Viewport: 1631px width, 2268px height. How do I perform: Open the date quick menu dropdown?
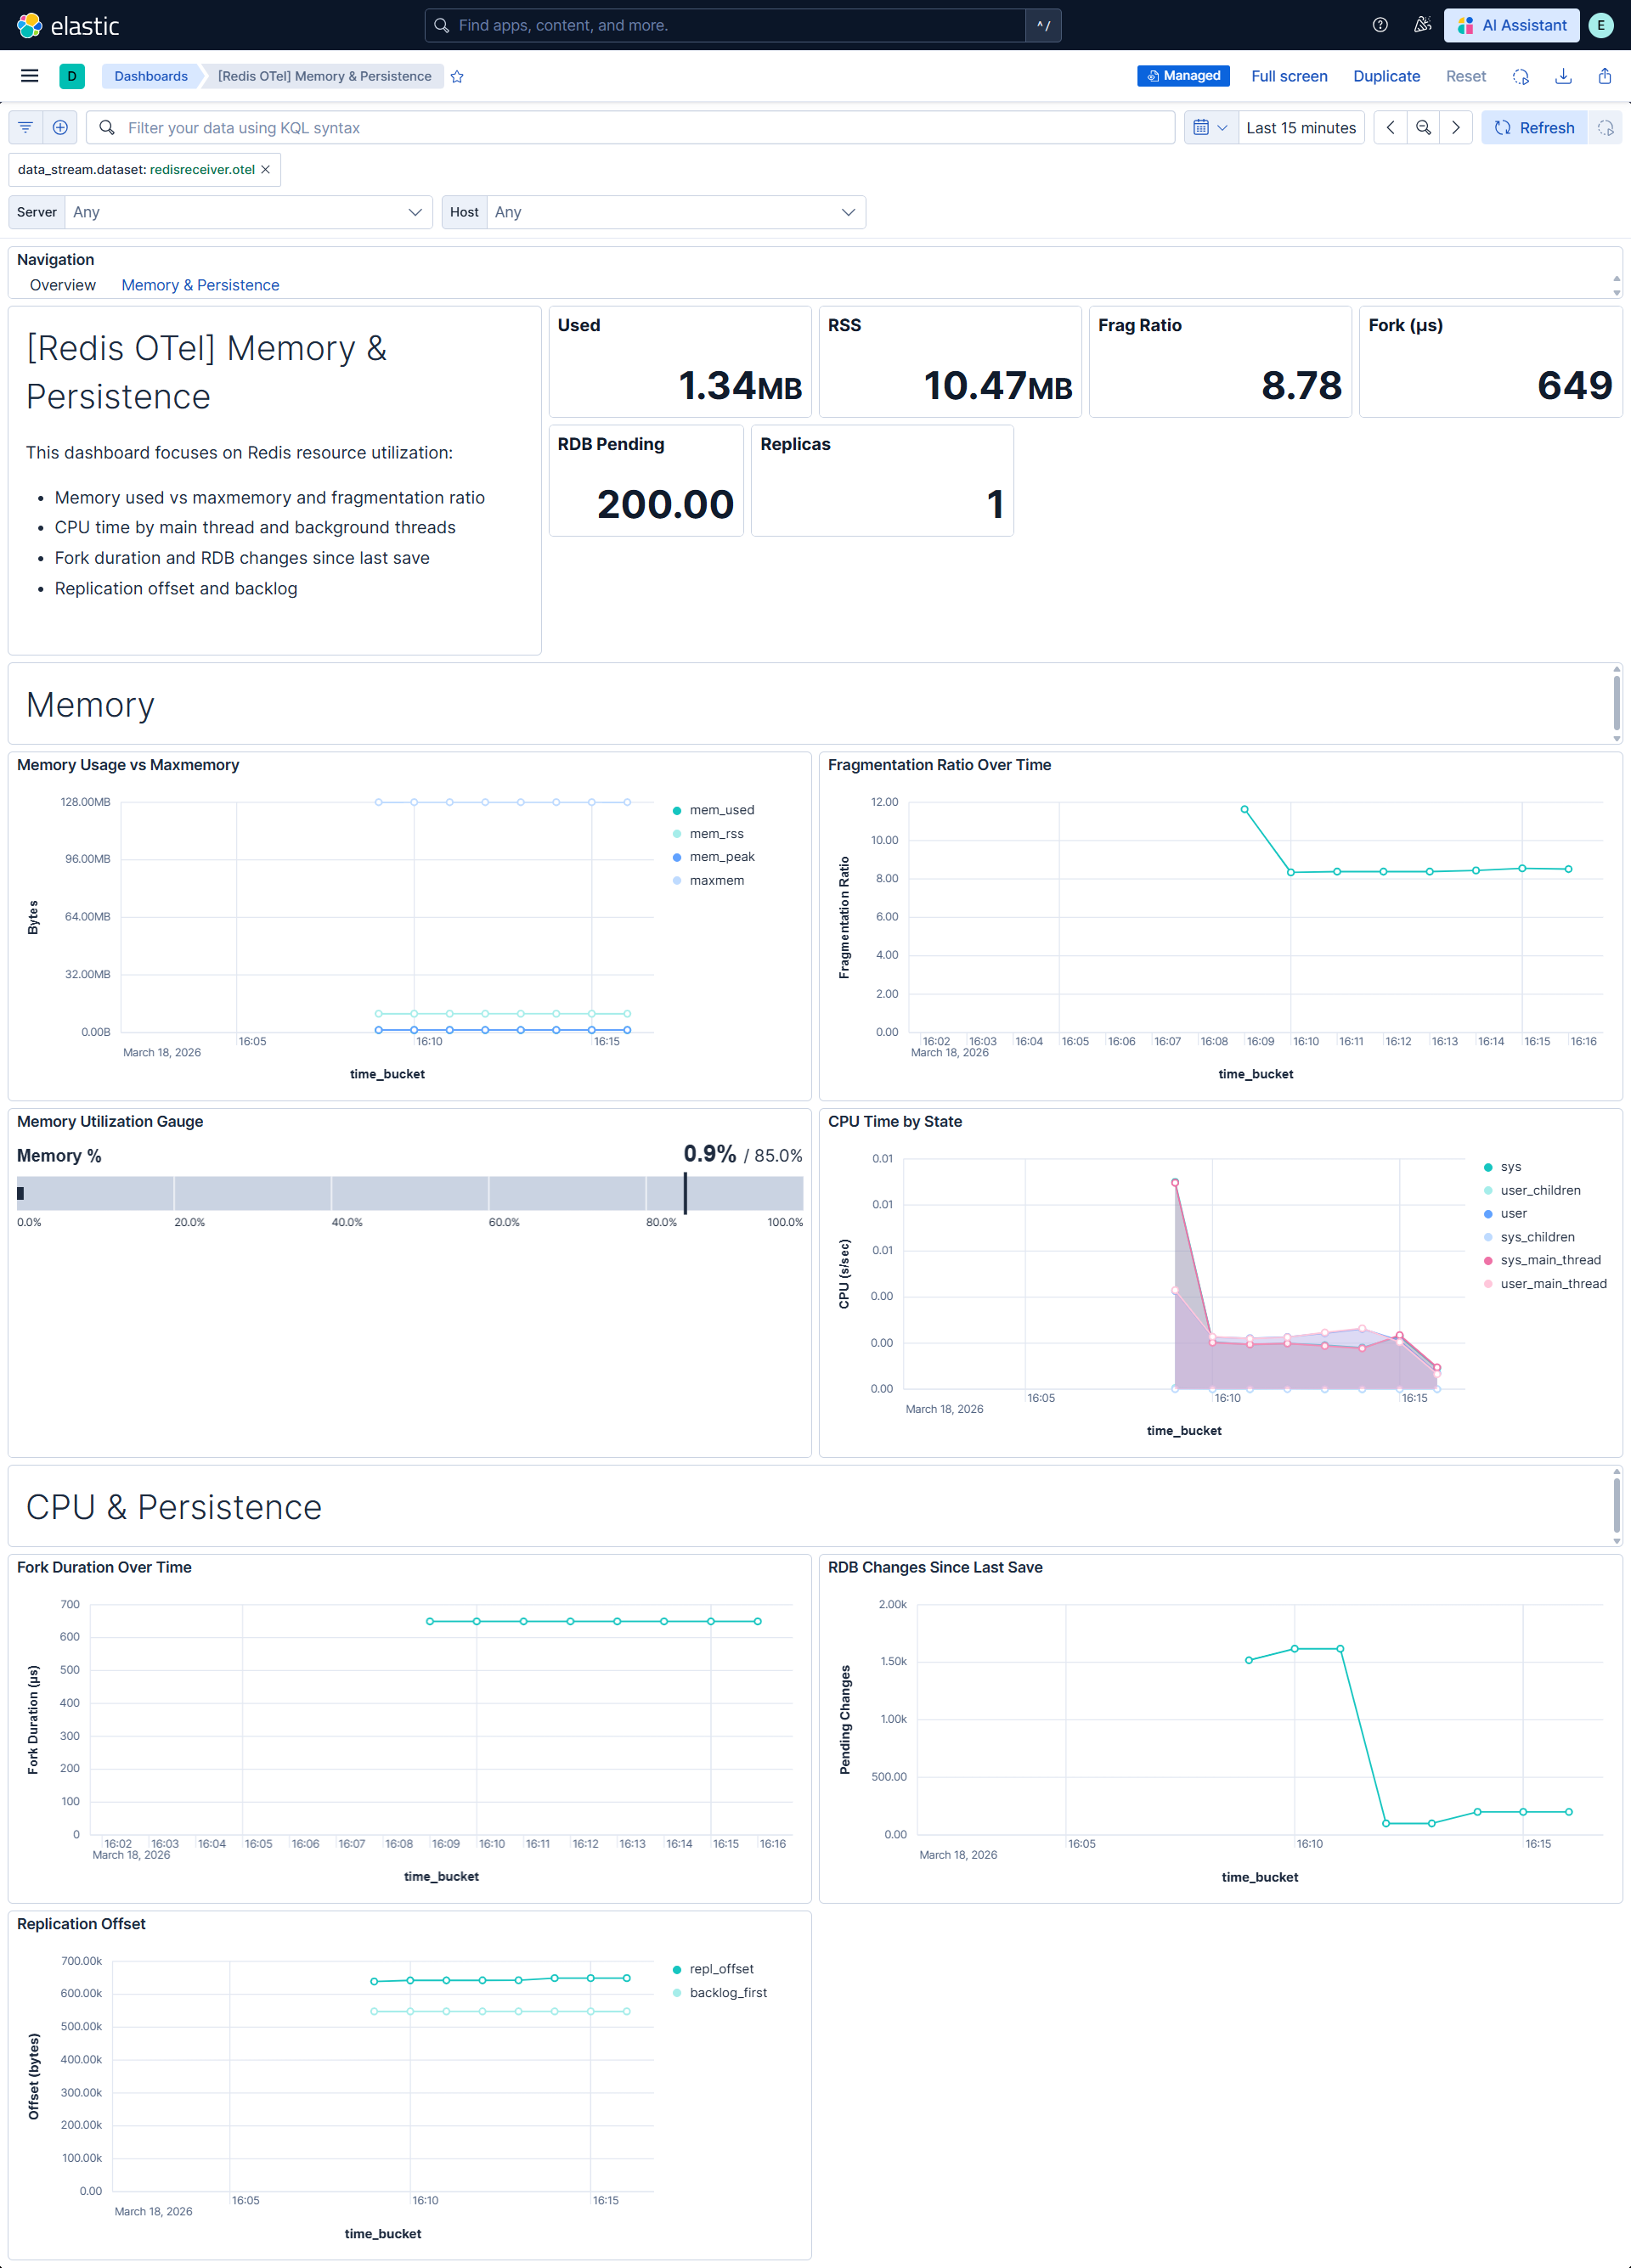coord(1210,128)
